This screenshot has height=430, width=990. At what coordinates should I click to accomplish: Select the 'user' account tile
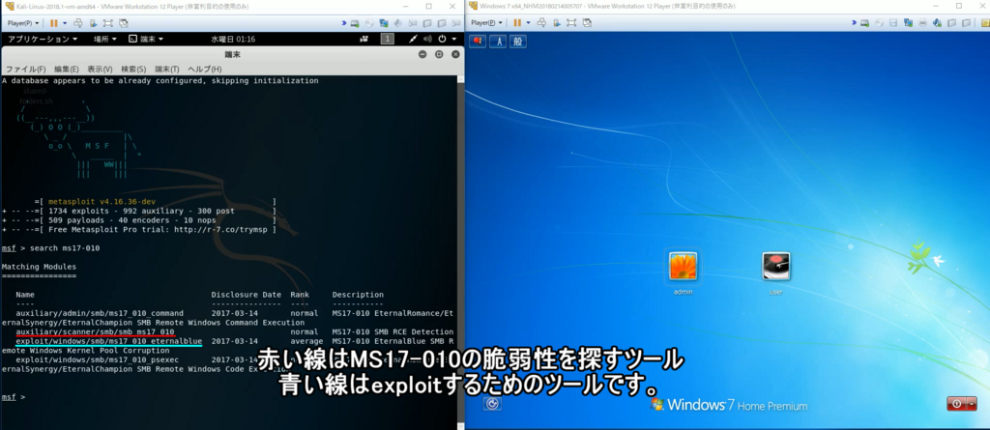(776, 272)
